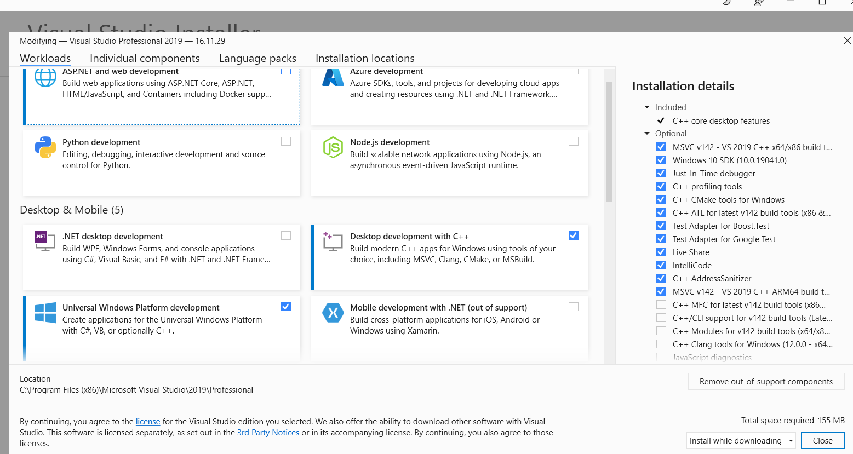
Task: Collapse the Included section arrow
Action: (x=647, y=107)
